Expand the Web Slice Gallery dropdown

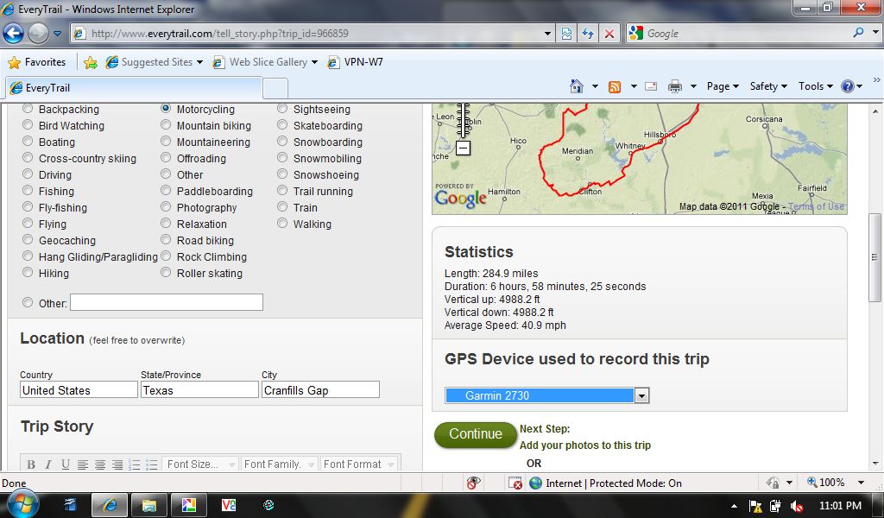point(314,62)
